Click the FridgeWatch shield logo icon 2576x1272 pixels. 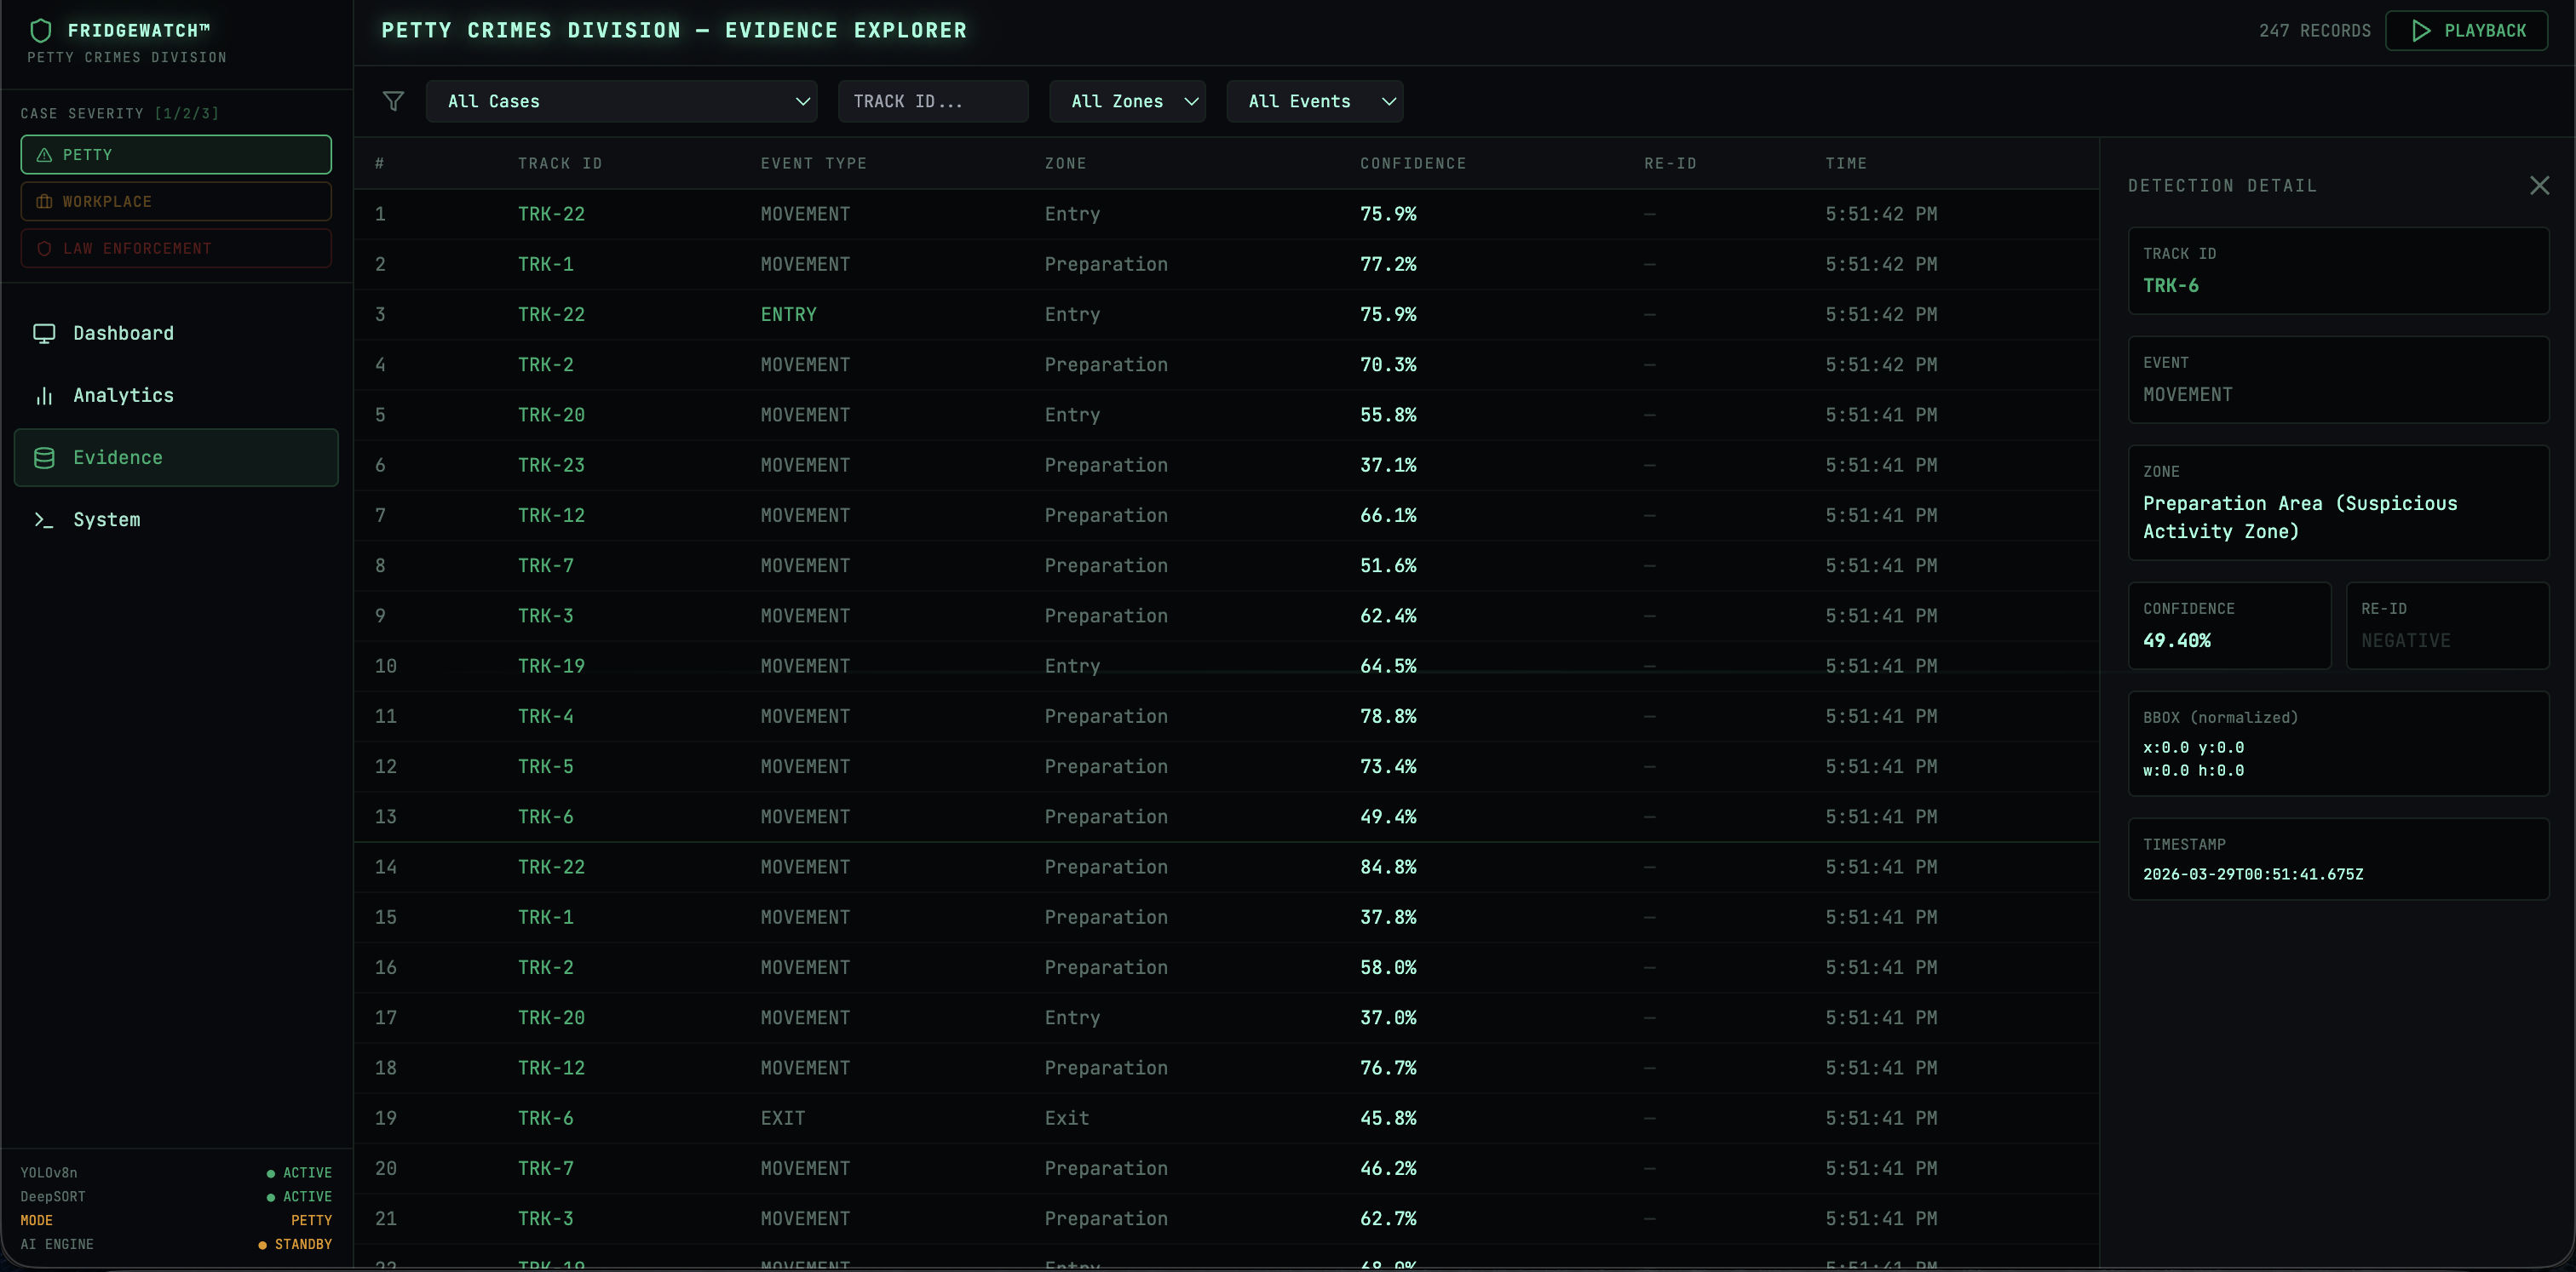41,30
